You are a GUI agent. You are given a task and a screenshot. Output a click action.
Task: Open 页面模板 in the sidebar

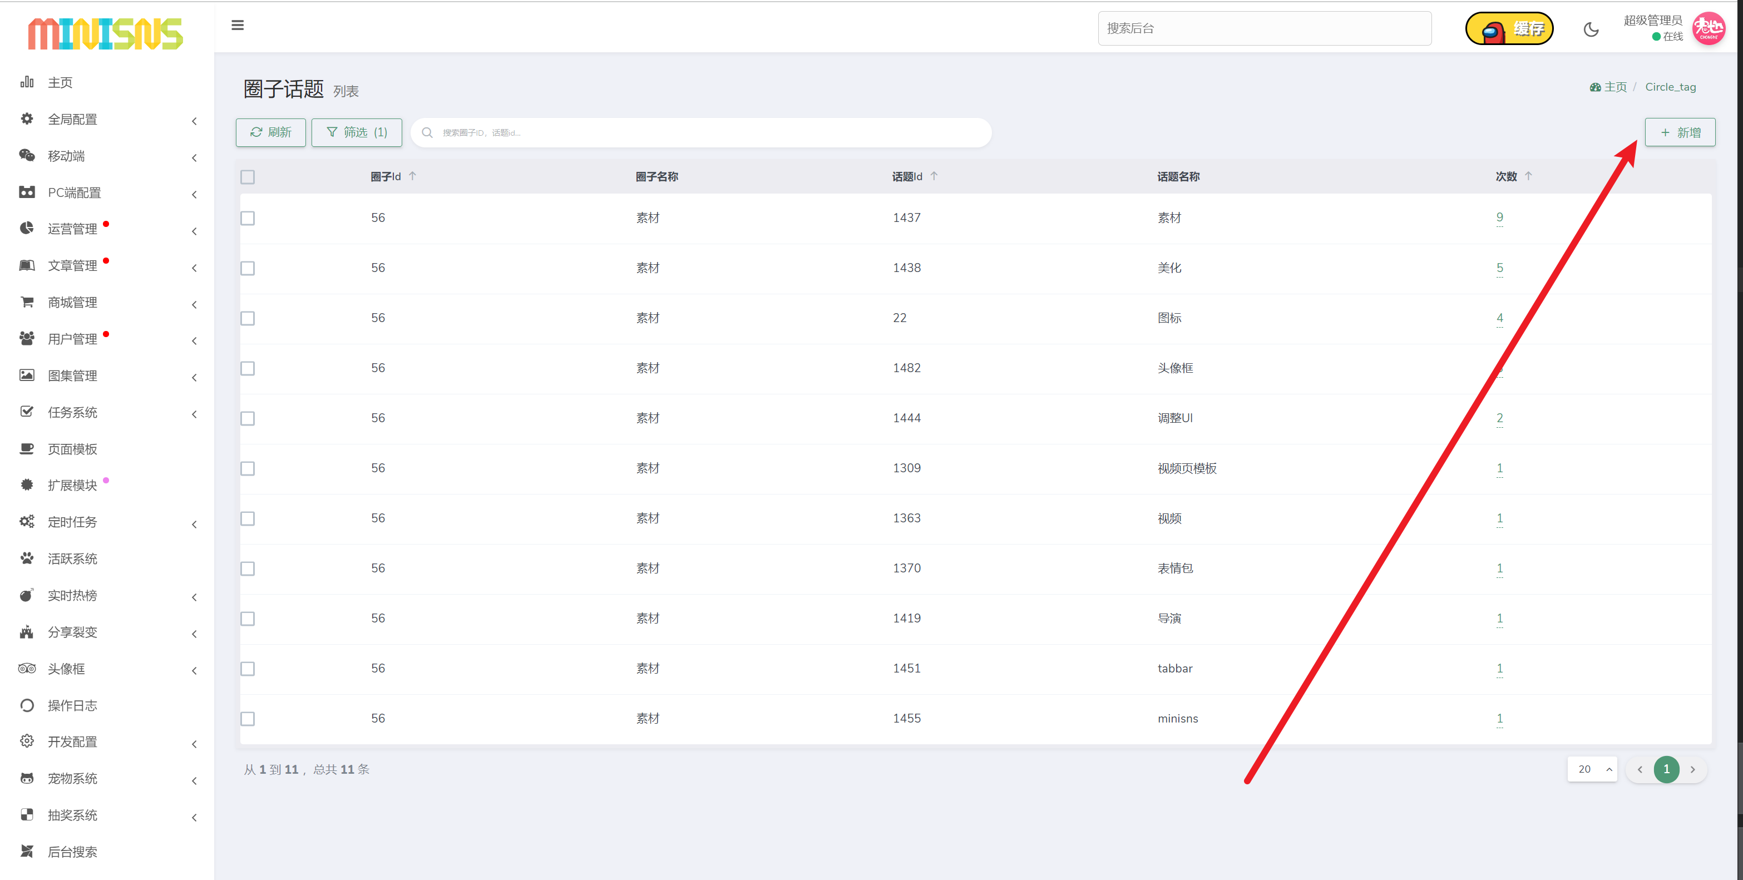[x=72, y=449]
